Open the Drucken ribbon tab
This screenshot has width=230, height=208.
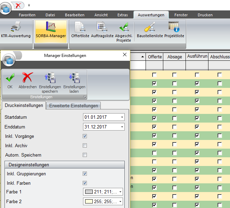(x=205, y=15)
